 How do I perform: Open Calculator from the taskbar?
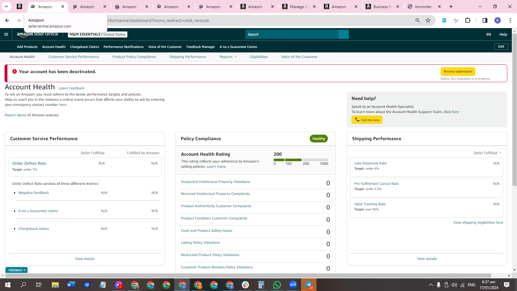(x=261, y=285)
